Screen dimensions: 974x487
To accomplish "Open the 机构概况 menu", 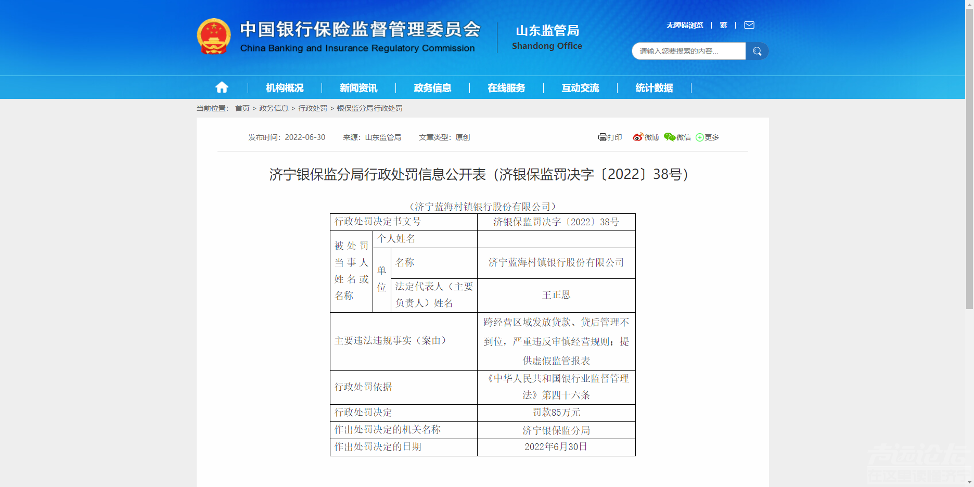I will [285, 88].
